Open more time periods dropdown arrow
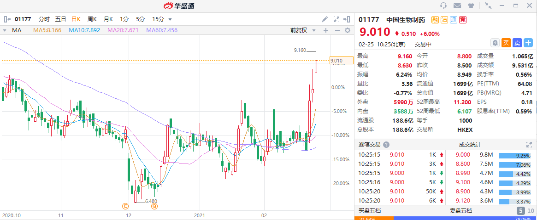Viewport: 537px width, 220px height. pyautogui.click(x=170, y=19)
